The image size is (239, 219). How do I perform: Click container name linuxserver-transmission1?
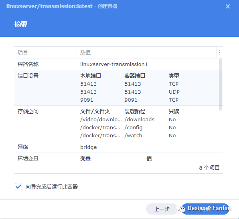point(114,64)
